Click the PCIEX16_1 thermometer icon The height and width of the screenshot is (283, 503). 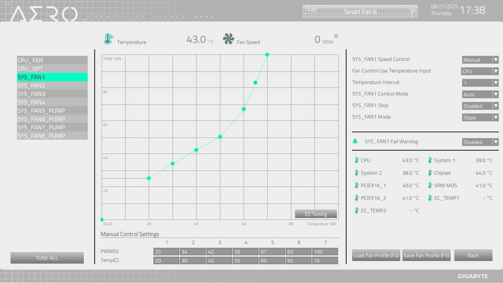coord(356,186)
